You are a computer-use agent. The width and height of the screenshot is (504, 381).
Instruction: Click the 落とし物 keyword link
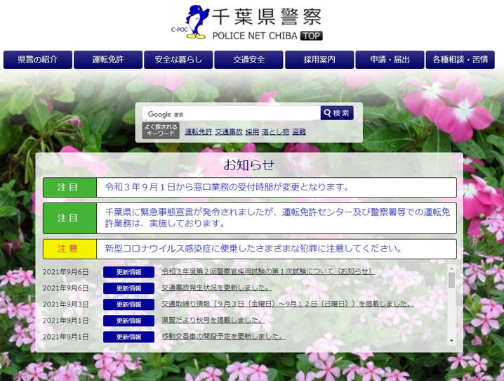(275, 131)
